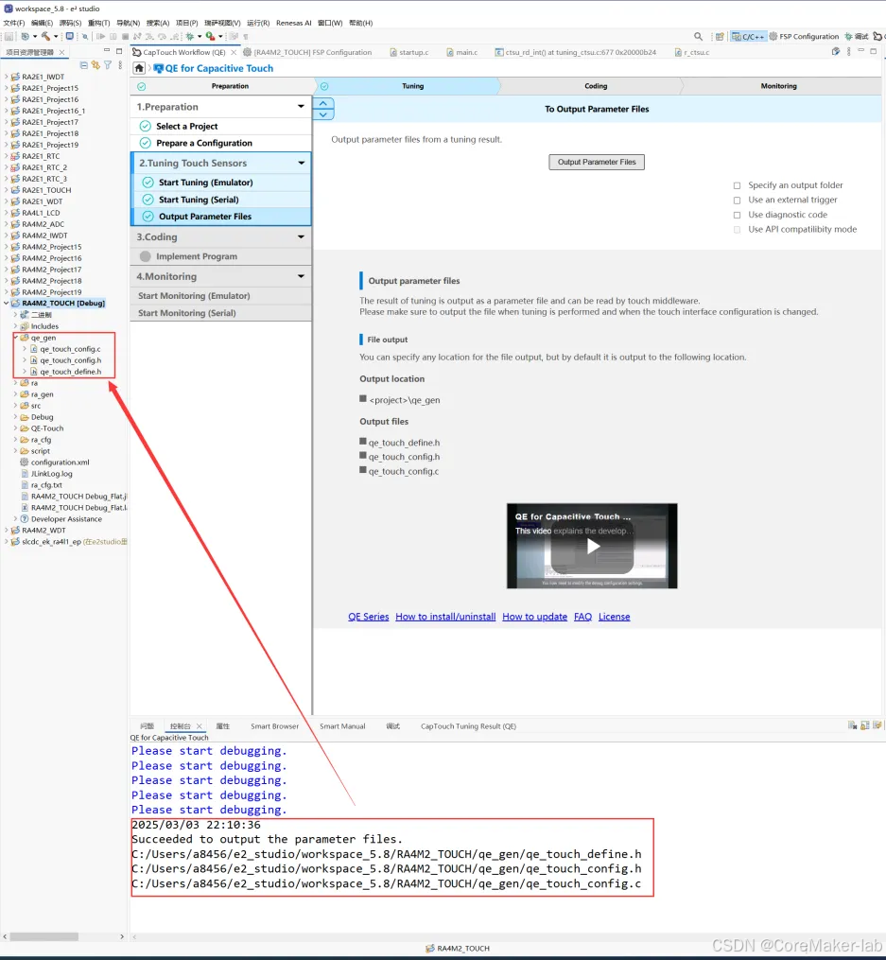The width and height of the screenshot is (886, 960).
Task: Click the terminate stop toolbar icon
Action: [x=125, y=36]
